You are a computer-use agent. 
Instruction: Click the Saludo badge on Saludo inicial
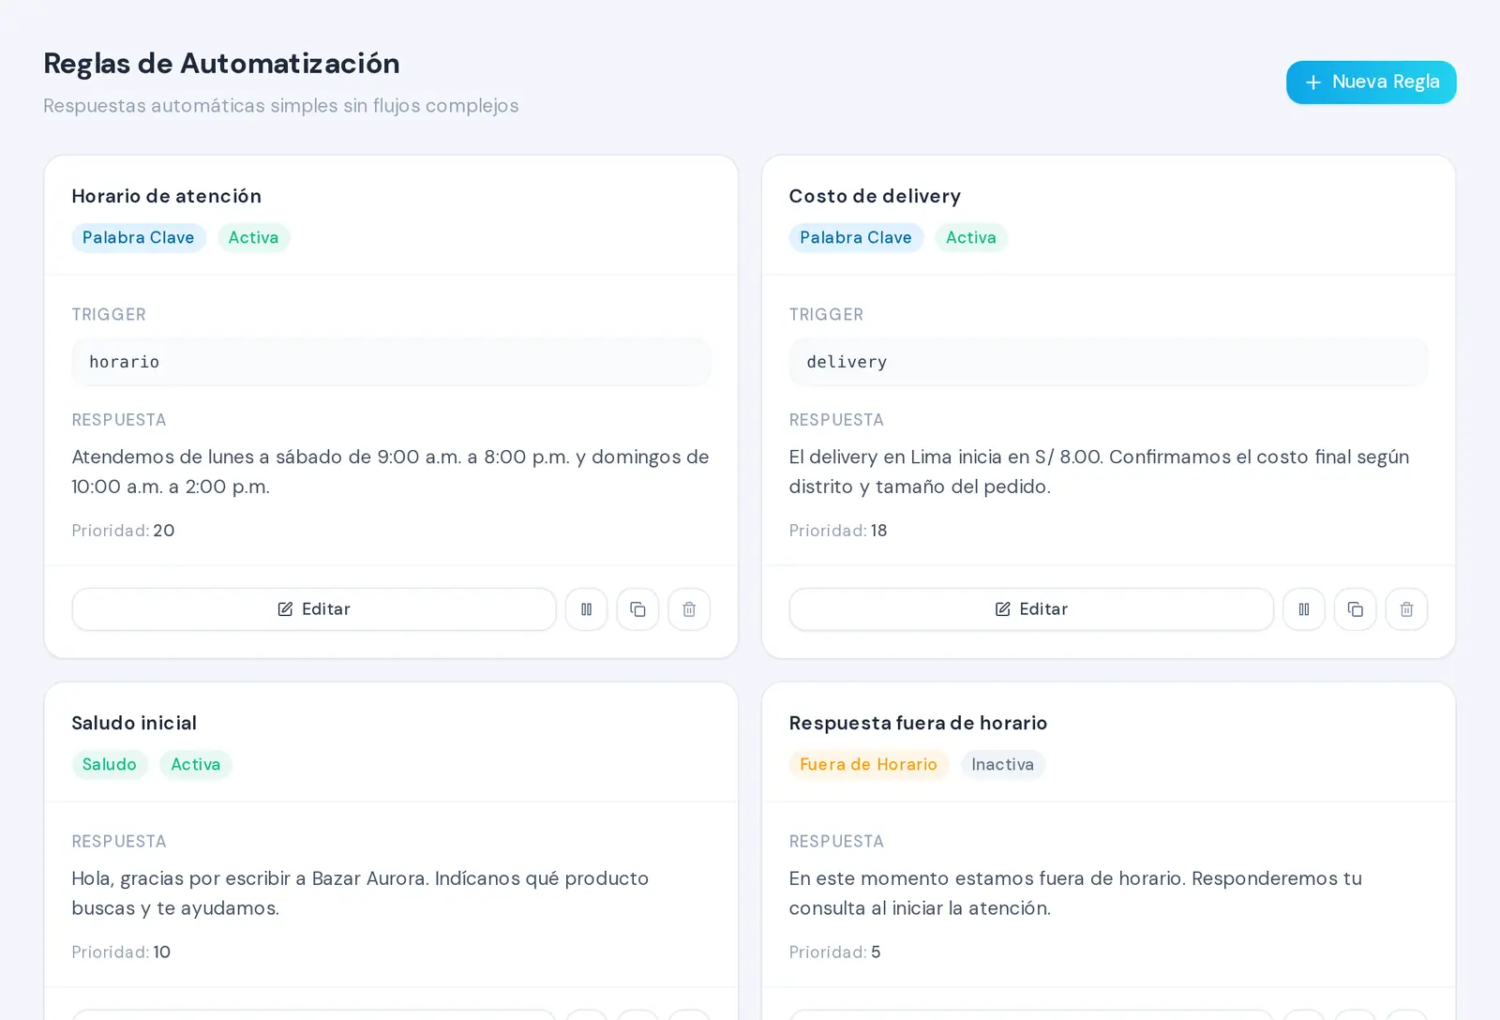tap(110, 765)
